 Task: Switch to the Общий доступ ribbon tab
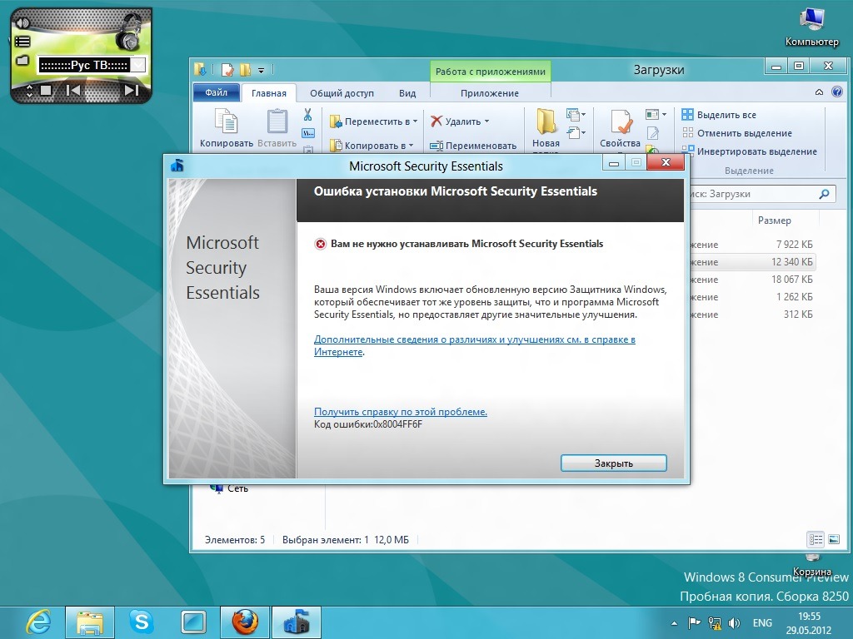pyautogui.click(x=342, y=93)
